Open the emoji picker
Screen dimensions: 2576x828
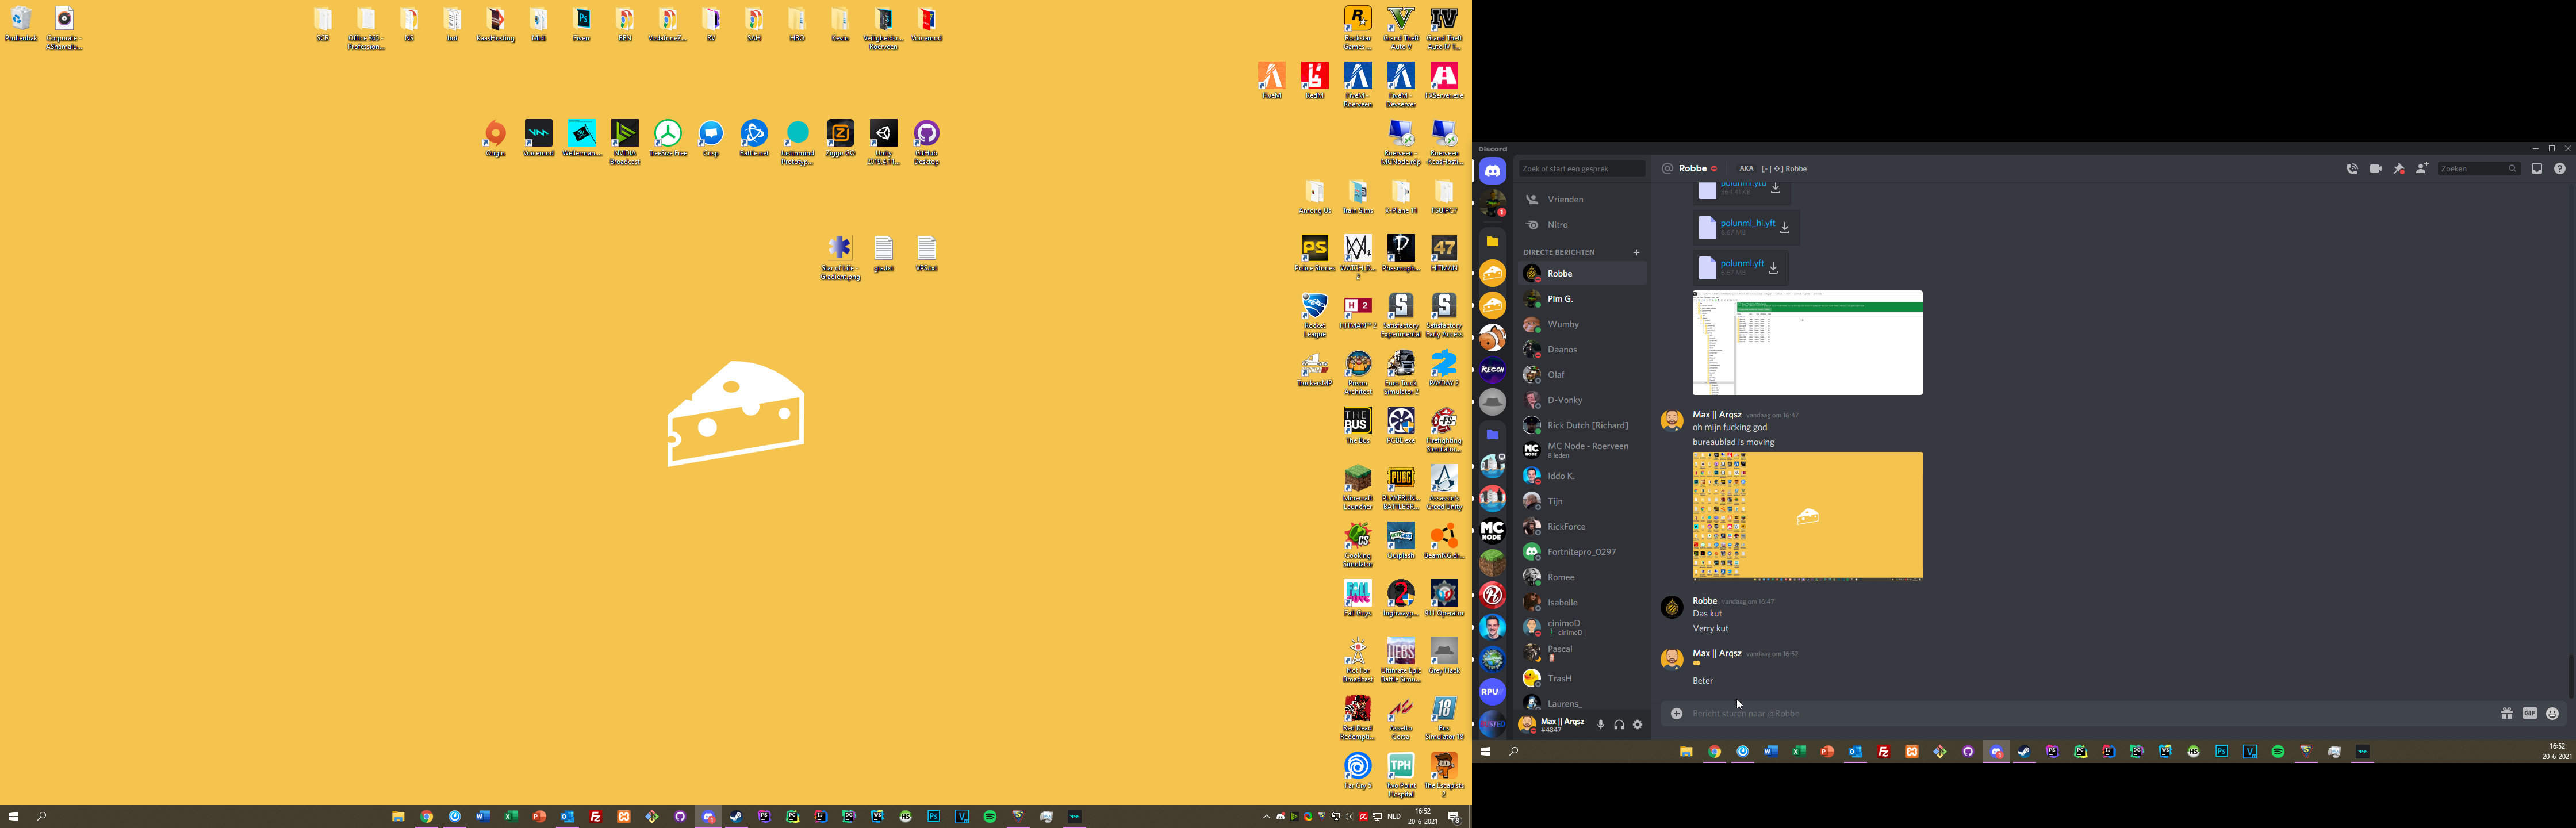tap(2552, 713)
